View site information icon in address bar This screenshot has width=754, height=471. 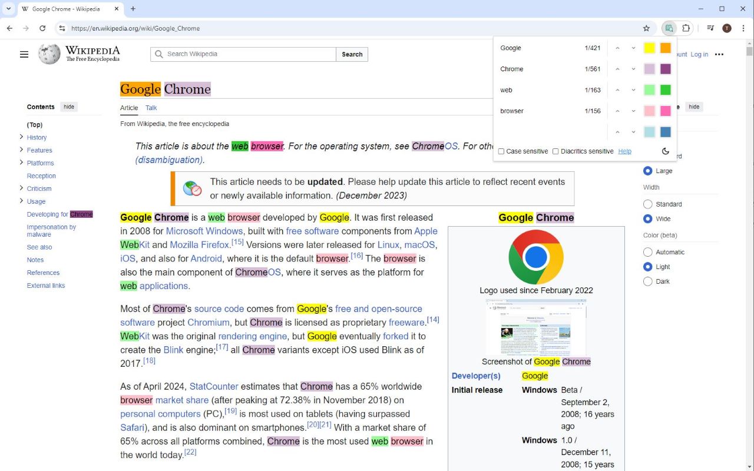coord(62,28)
